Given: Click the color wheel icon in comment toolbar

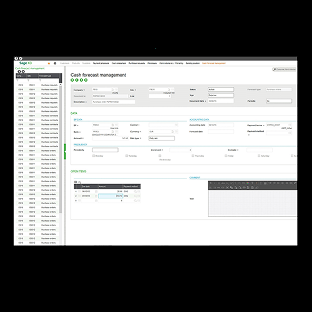Looking at the screenshot, I should pyautogui.click(x=248, y=183).
